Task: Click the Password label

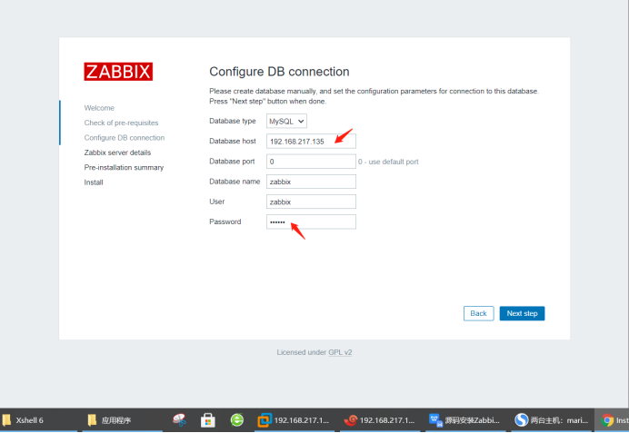Action: (225, 221)
